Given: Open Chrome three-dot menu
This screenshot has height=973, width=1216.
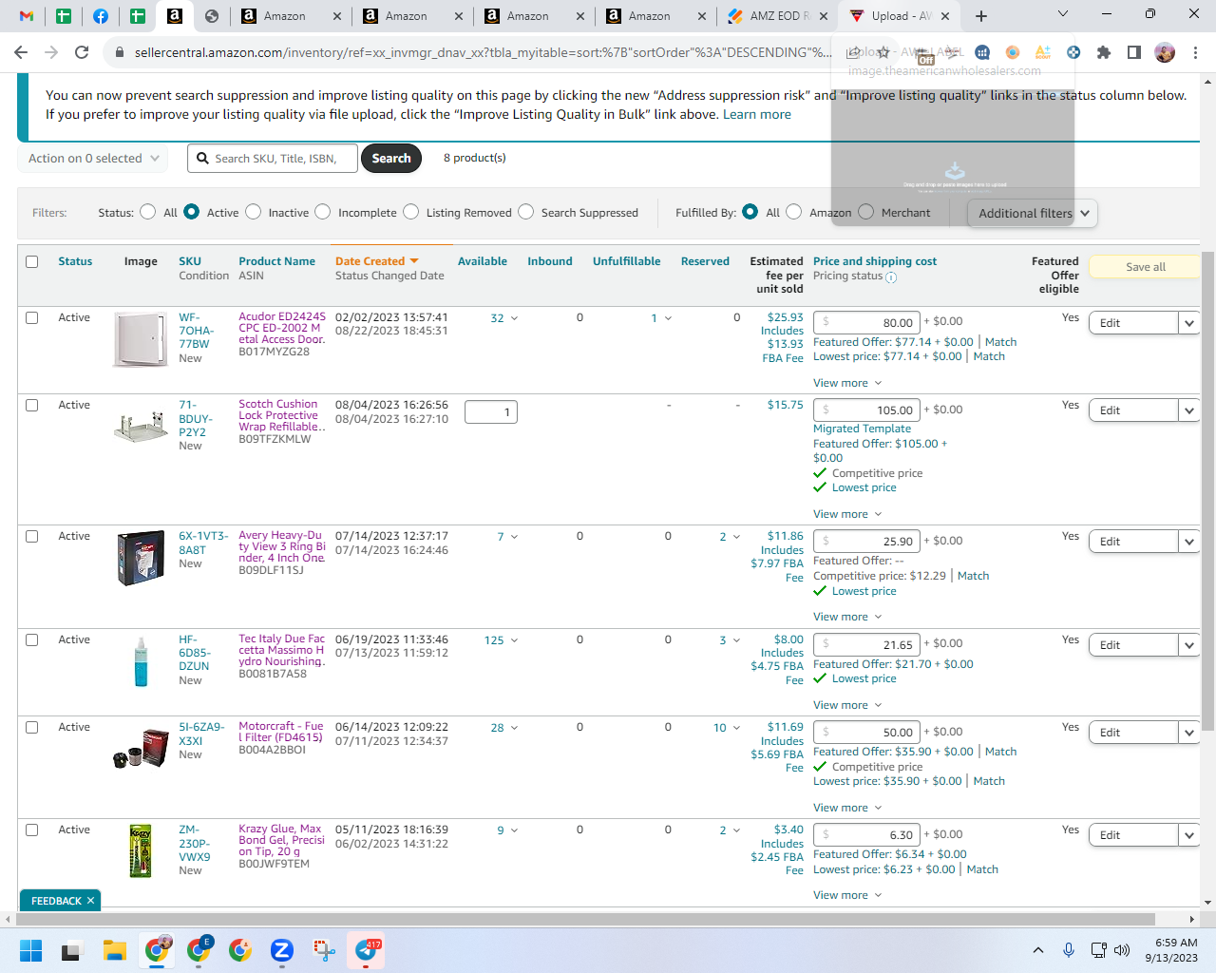Looking at the screenshot, I should pyautogui.click(x=1195, y=52).
